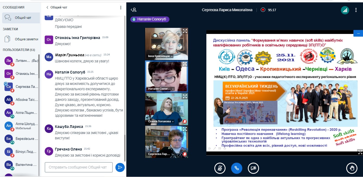Click the send message paper-plane button
The width and height of the screenshot is (363, 177).
pos(120,167)
